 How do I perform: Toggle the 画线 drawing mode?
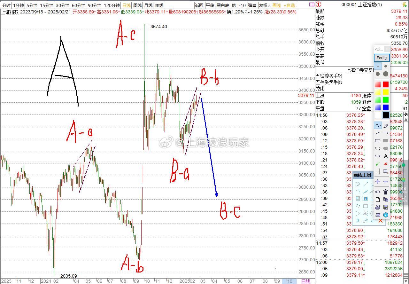coord(277,5)
